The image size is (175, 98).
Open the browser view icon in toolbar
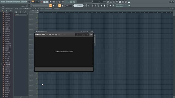click(98, 5)
